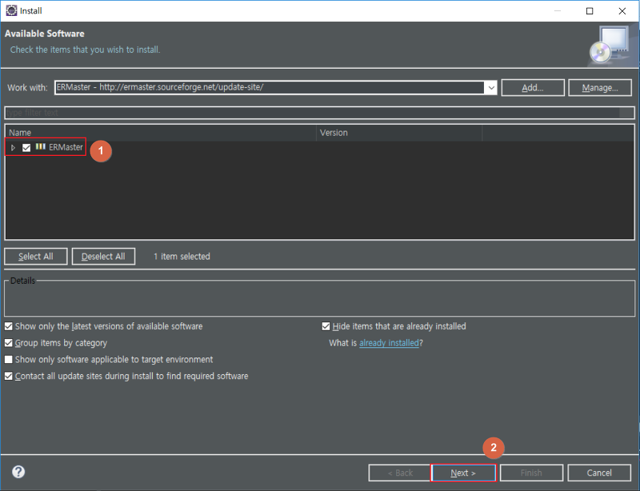
Task: Toggle Hide items that are already installed
Action: click(x=326, y=326)
